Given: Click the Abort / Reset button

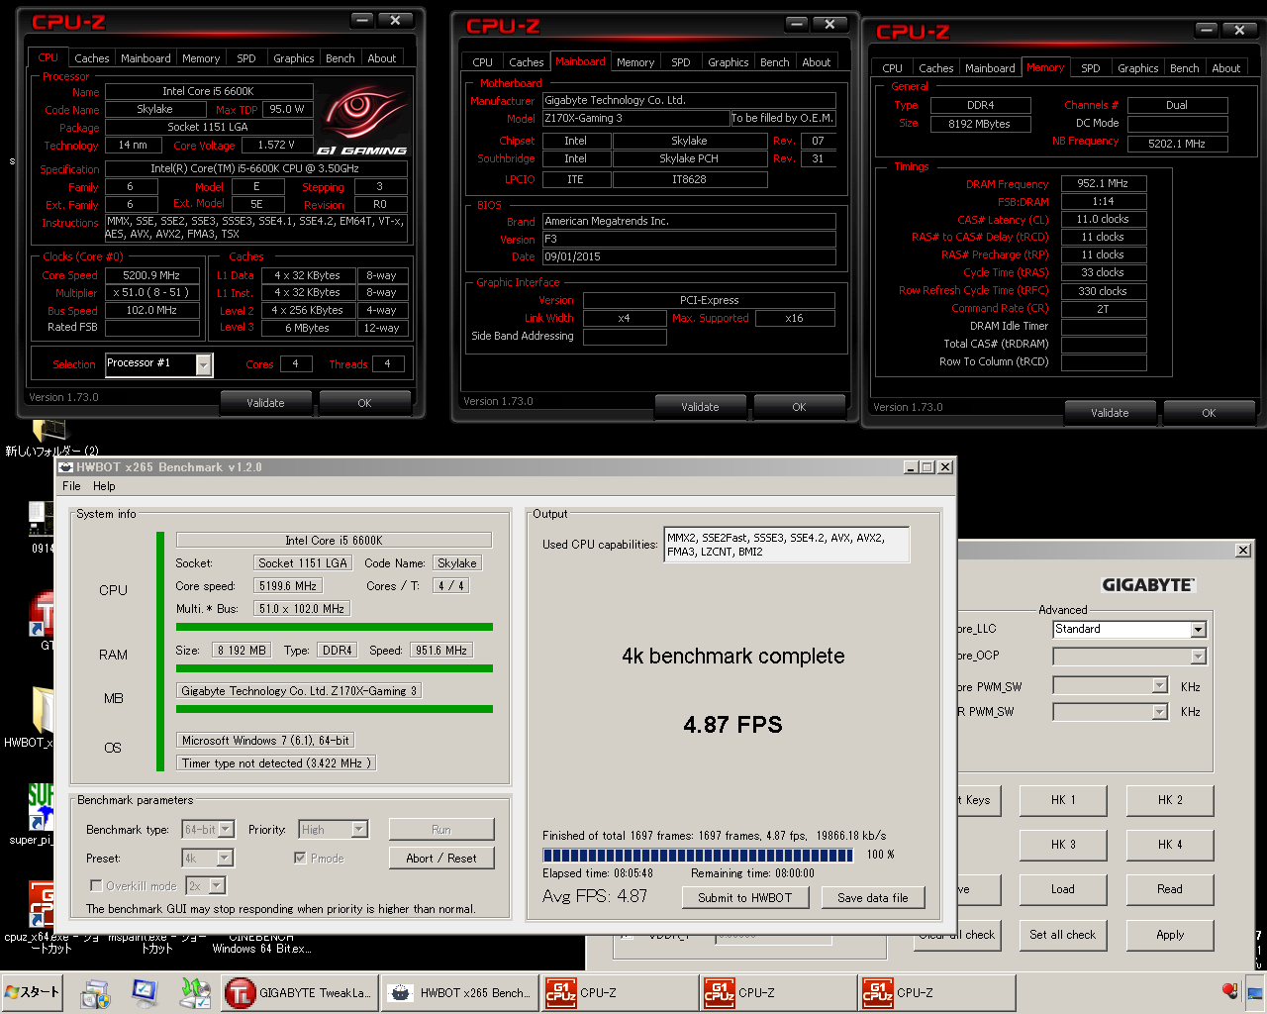Looking at the screenshot, I should pyautogui.click(x=441, y=859).
